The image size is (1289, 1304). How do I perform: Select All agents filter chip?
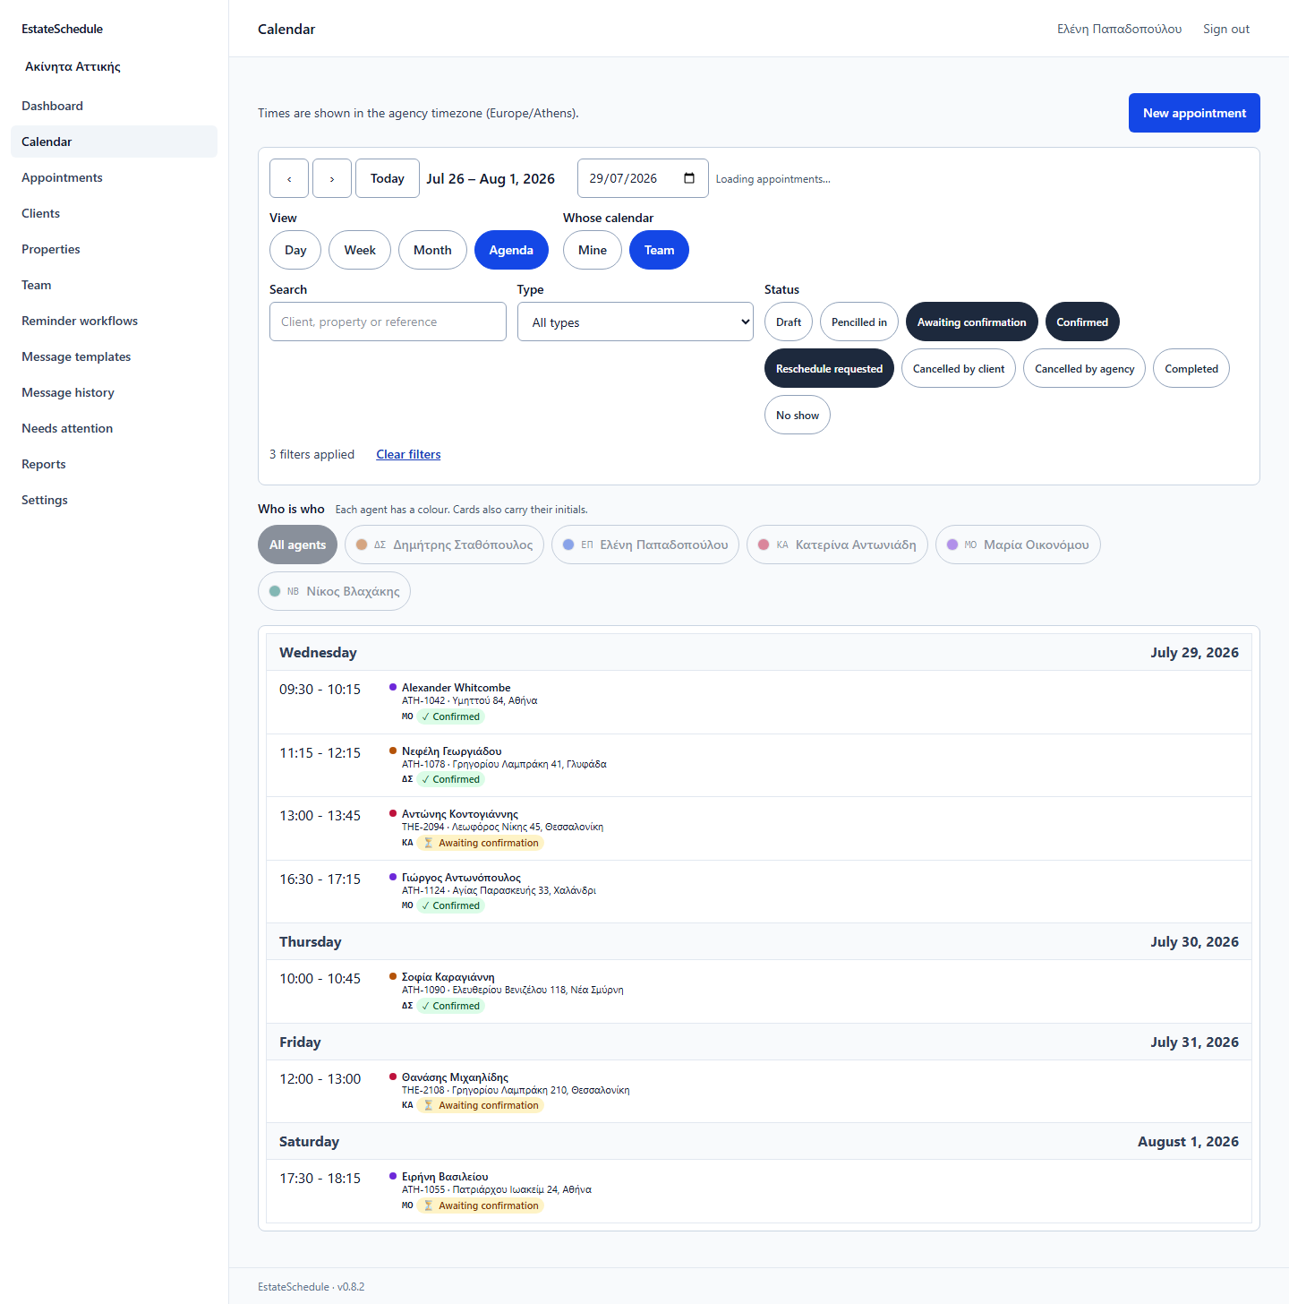pyautogui.click(x=297, y=545)
